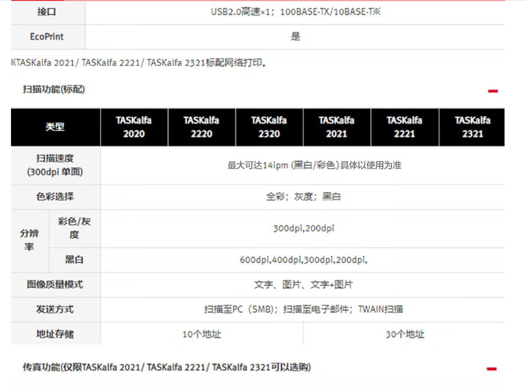Select the 分辨率 row group label
Viewport: 526px width, 385px height.
click(29, 240)
